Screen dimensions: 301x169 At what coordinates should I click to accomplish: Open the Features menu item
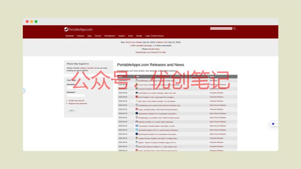[81, 36]
